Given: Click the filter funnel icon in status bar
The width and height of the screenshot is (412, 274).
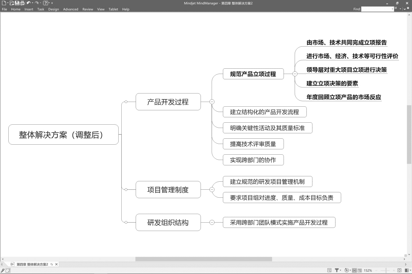Looking at the screenshot, I should (337, 270).
